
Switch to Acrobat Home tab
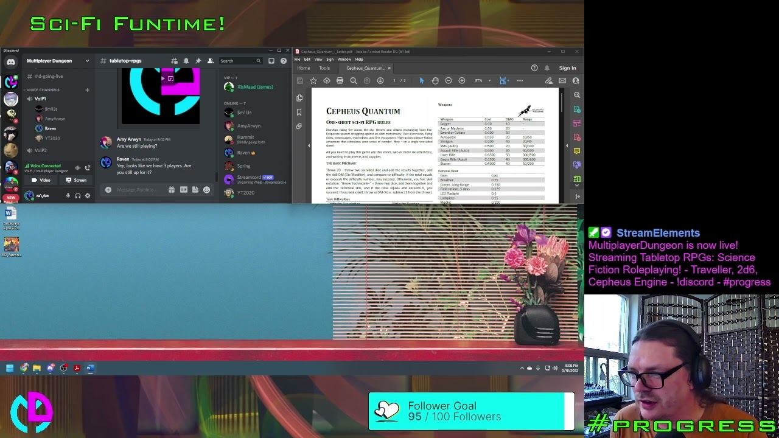(x=304, y=68)
